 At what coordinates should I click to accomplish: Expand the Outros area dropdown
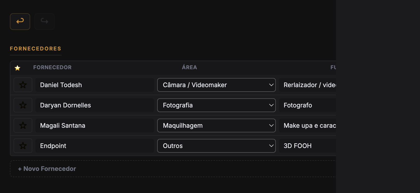coord(217,146)
